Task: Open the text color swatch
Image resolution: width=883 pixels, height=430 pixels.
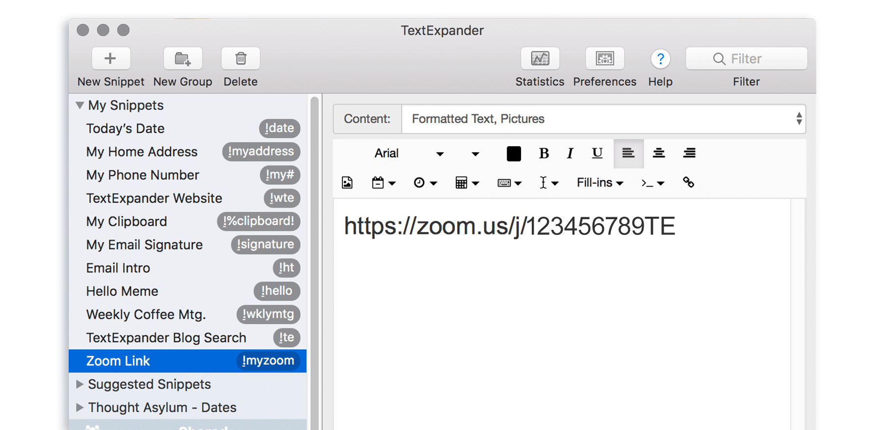Action: coord(514,154)
